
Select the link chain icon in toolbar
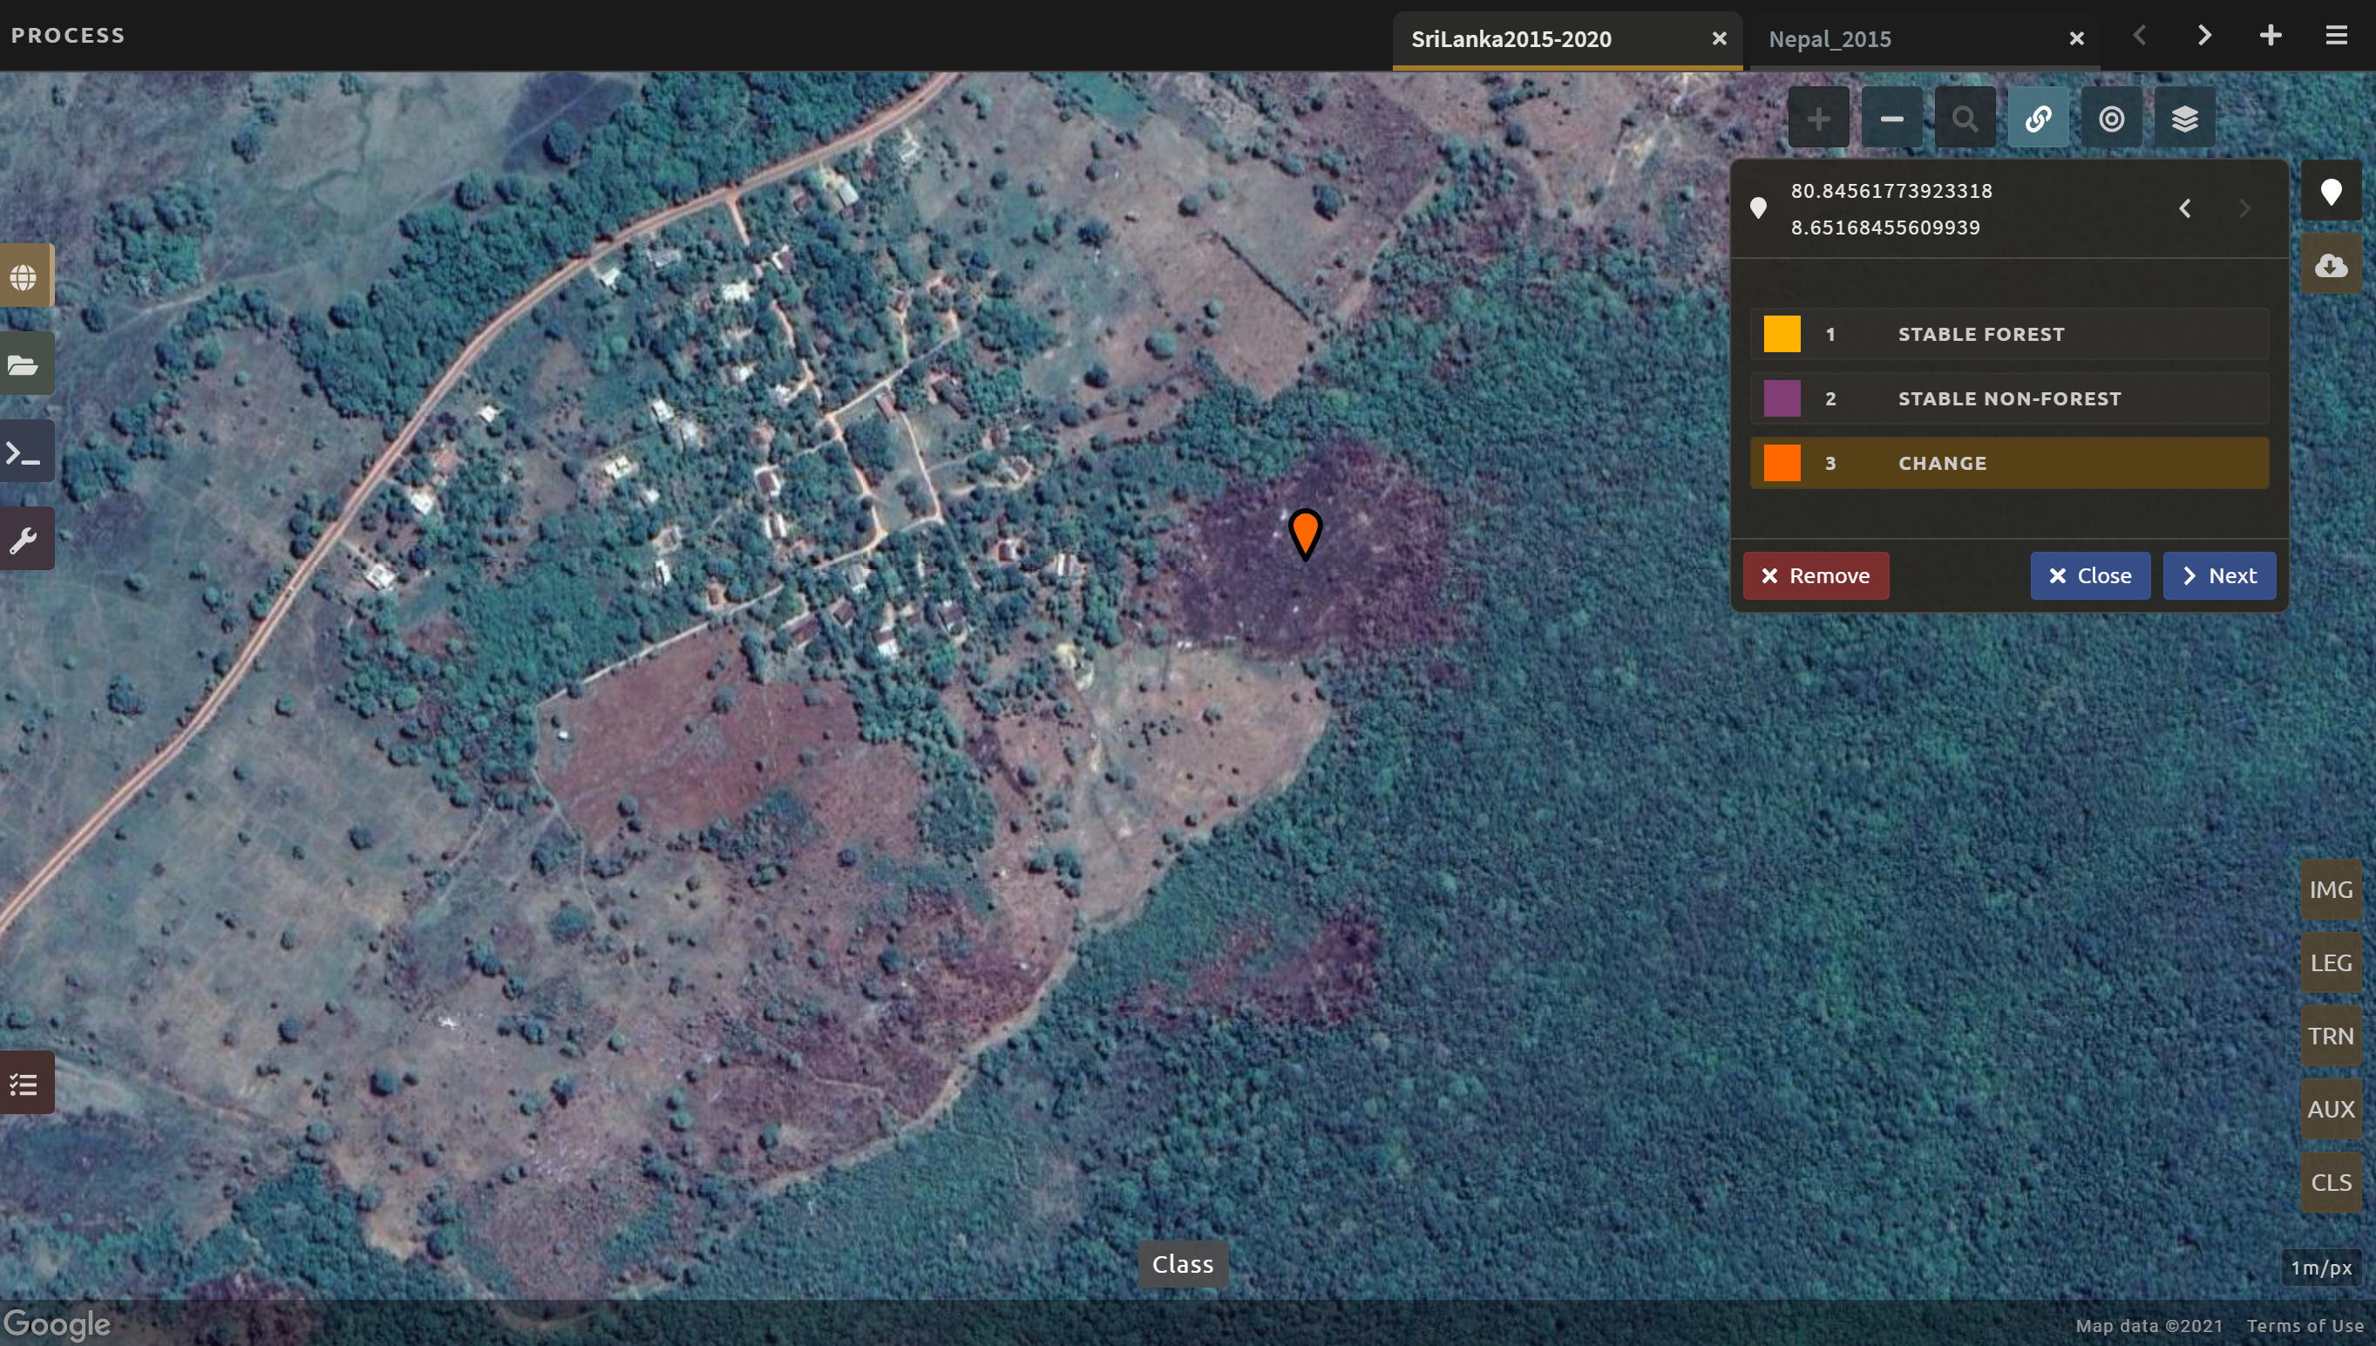coord(2039,118)
